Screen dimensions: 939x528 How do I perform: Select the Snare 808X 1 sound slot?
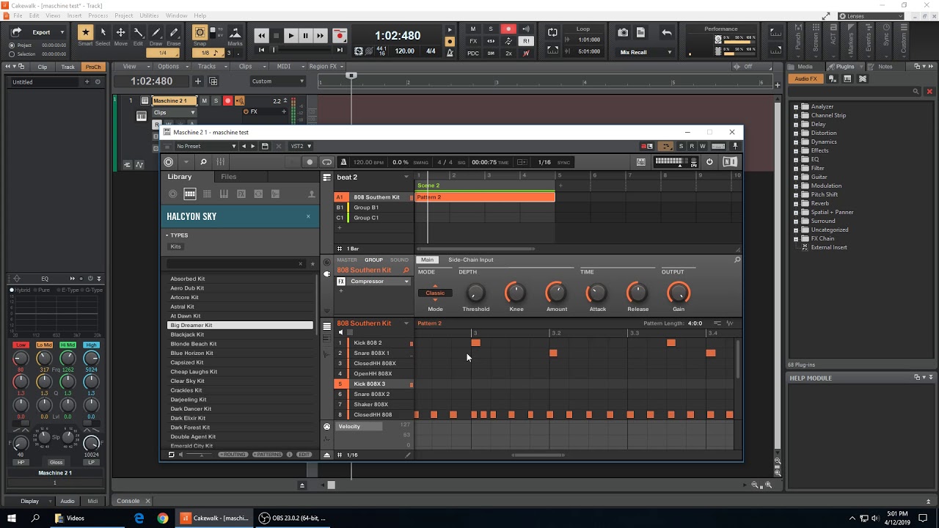(x=374, y=353)
